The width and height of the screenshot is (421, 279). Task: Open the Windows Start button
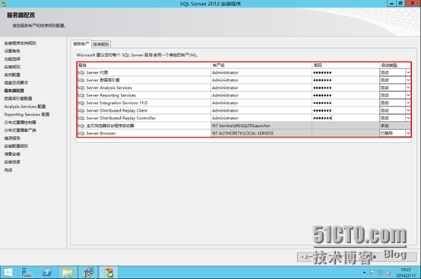tap(8, 273)
